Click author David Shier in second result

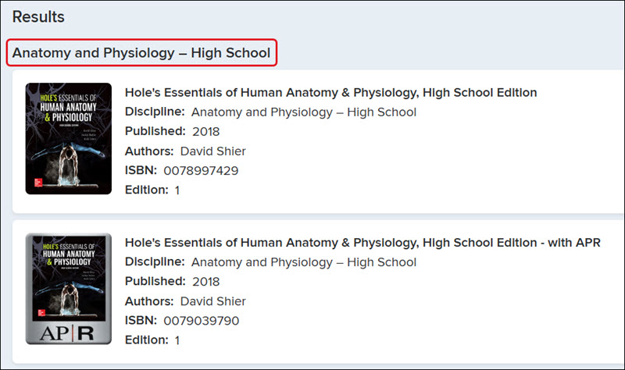212,301
